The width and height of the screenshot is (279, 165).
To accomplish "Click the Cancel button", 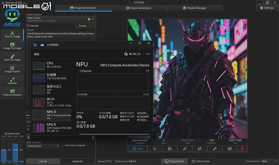I will tap(43, 161).
